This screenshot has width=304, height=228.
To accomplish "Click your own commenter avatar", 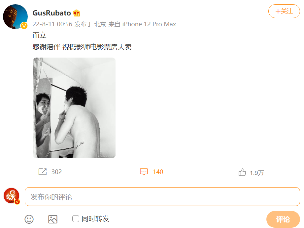I will pos(12,196).
